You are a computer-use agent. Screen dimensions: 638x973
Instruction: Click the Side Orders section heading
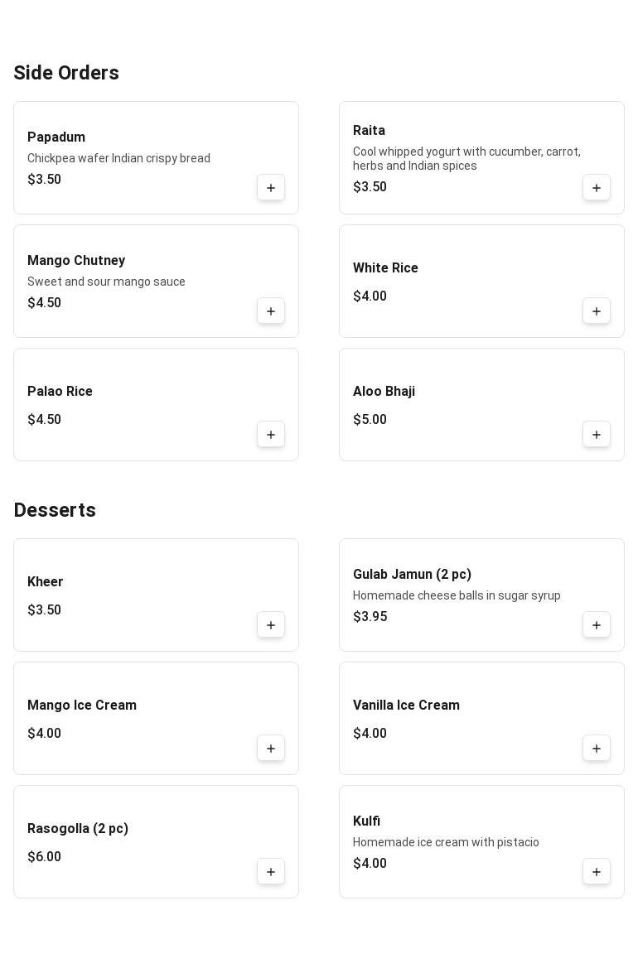click(66, 73)
